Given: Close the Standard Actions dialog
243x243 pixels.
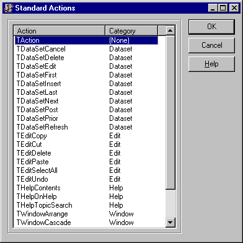Looking at the screenshot, I should (234, 8).
